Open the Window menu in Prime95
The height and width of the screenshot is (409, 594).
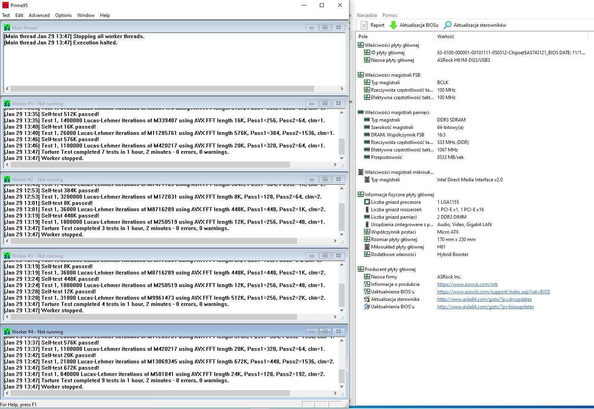(x=86, y=15)
